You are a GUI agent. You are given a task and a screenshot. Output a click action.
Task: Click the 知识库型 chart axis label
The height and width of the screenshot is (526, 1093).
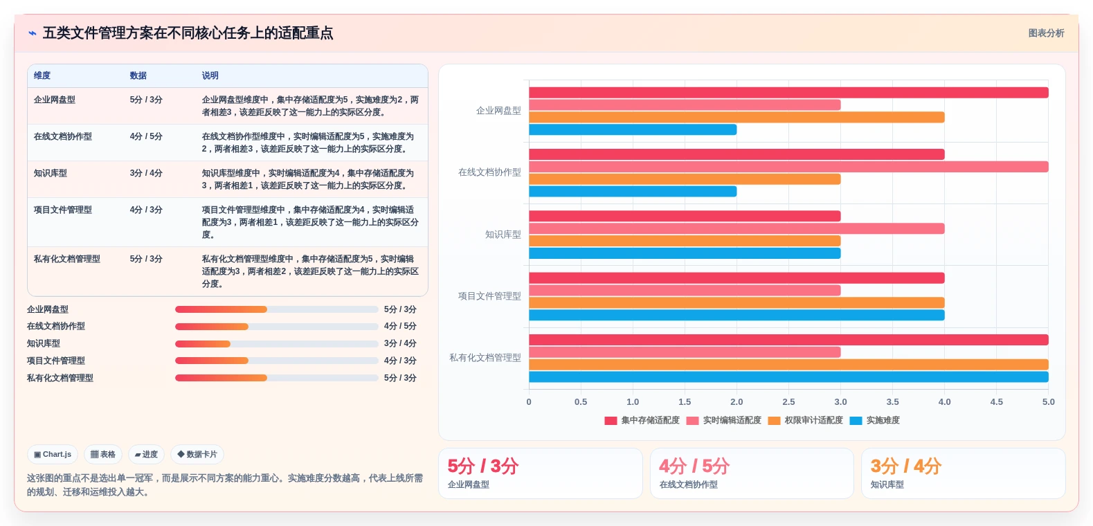[503, 235]
